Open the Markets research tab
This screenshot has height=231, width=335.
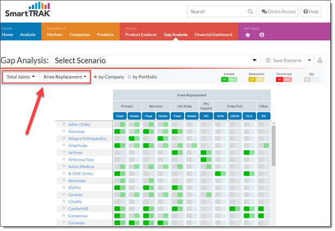click(x=55, y=34)
